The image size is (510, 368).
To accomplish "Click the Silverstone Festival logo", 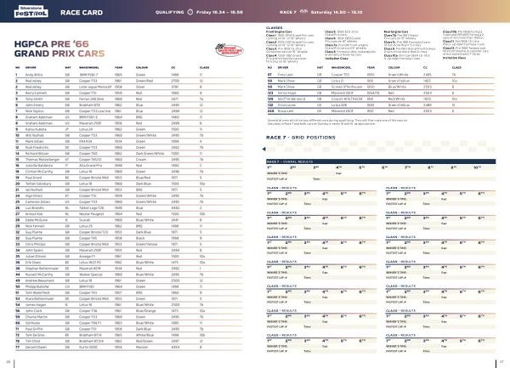I will click(31, 12).
